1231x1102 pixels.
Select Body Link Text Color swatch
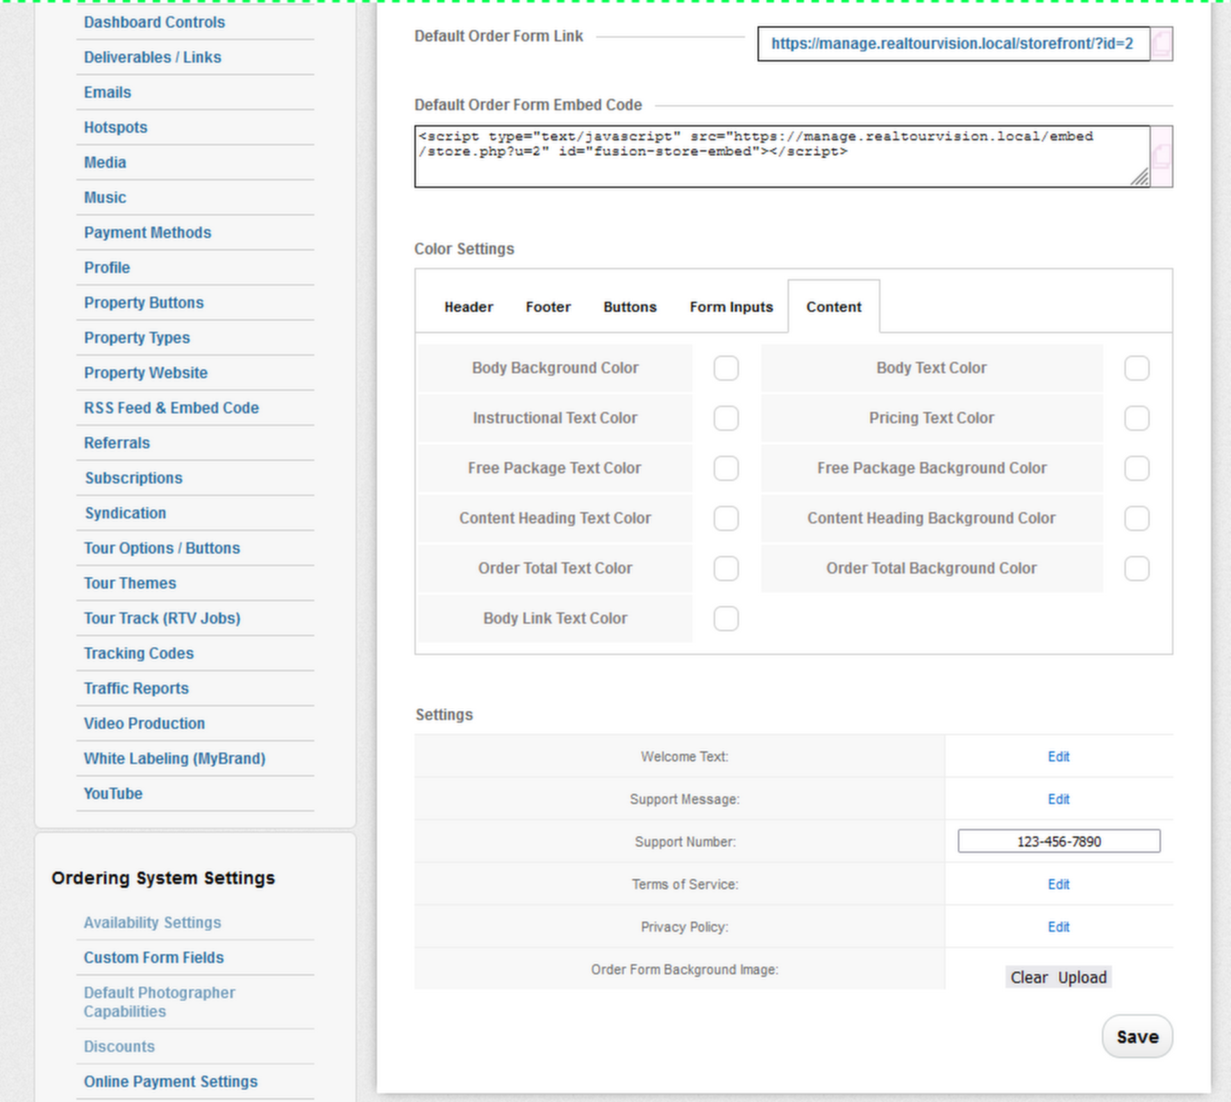tap(726, 618)
